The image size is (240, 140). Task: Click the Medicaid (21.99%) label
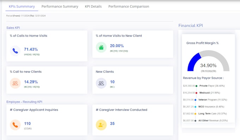tap(210, 93)
